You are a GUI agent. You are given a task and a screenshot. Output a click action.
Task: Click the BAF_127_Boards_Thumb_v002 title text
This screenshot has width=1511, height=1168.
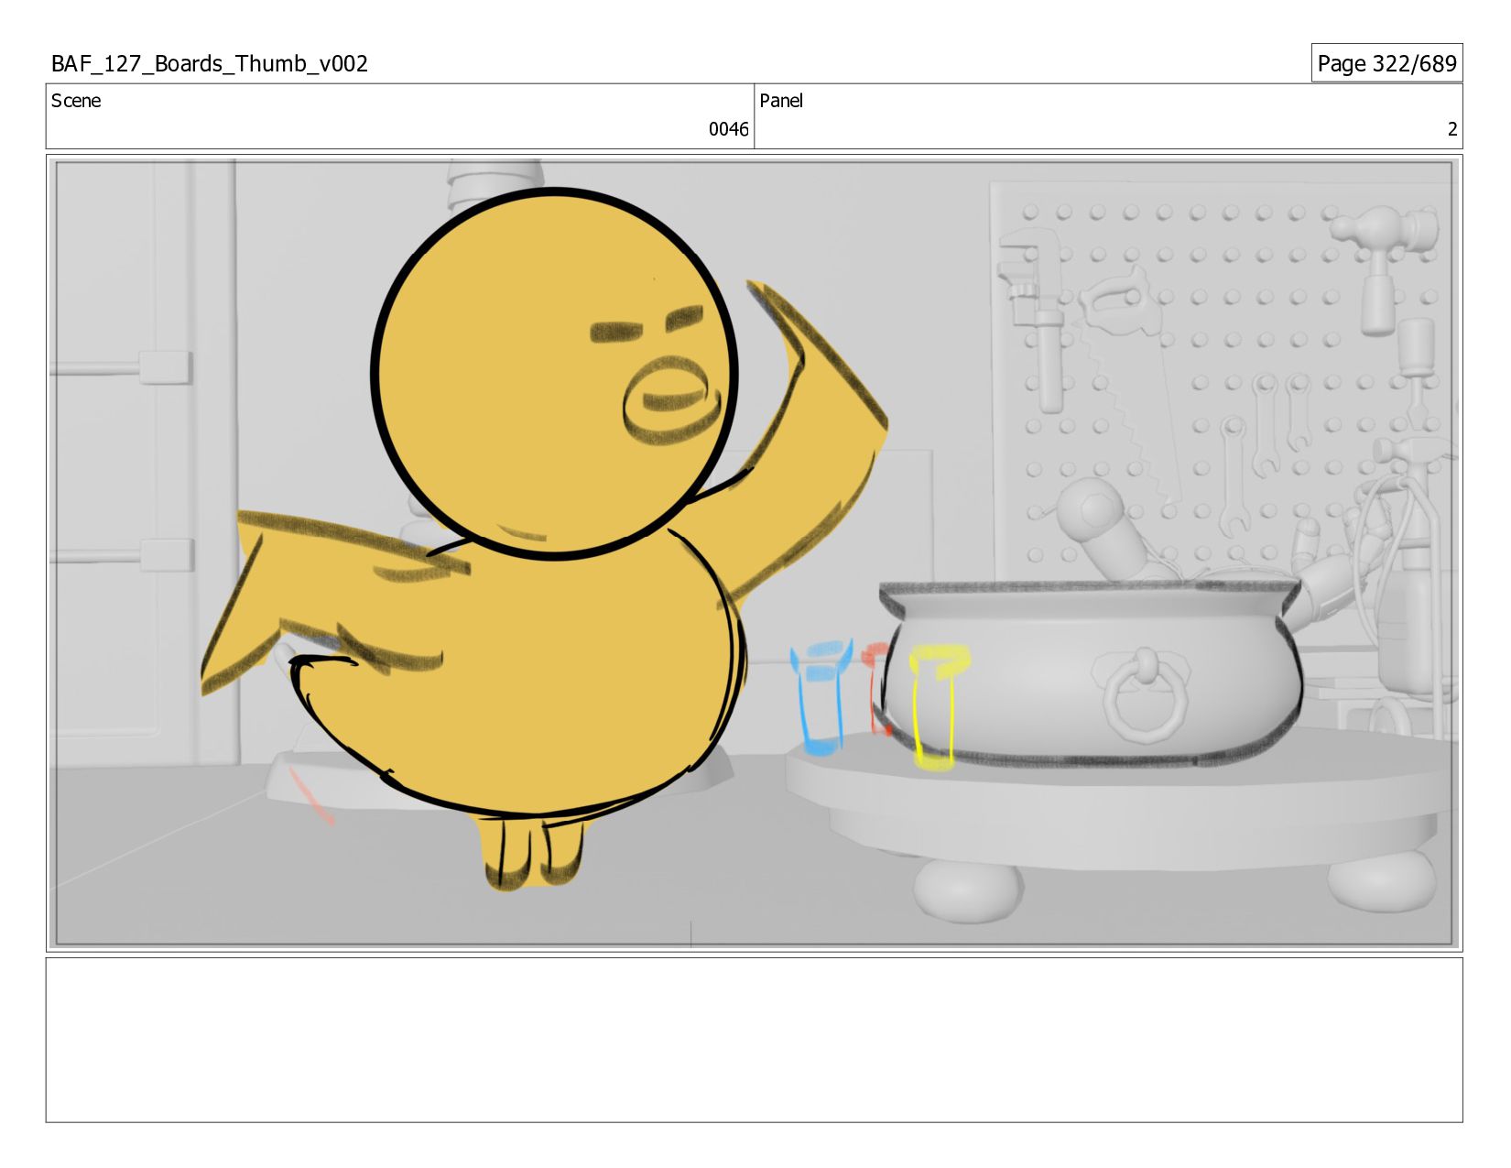click(x=210, y=63)
